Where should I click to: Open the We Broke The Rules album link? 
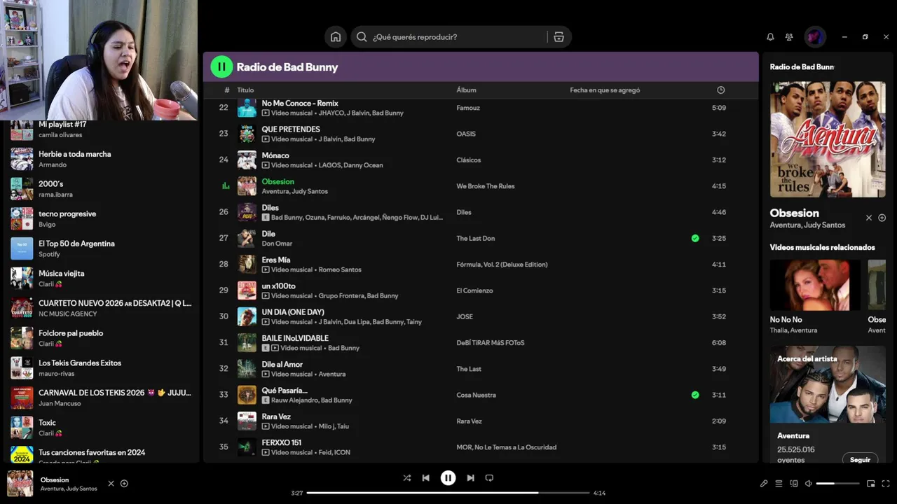coord(486,186)
